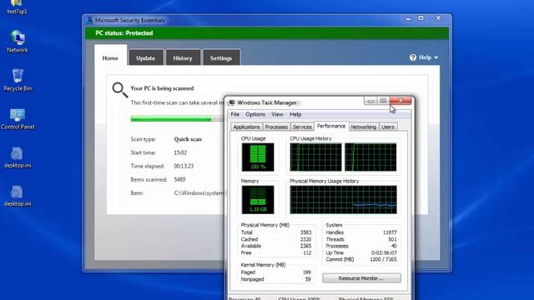Click the Help question mark icon
Viewport: 534px width, 300px height.
pyautogui.click(x=413, y=57)
